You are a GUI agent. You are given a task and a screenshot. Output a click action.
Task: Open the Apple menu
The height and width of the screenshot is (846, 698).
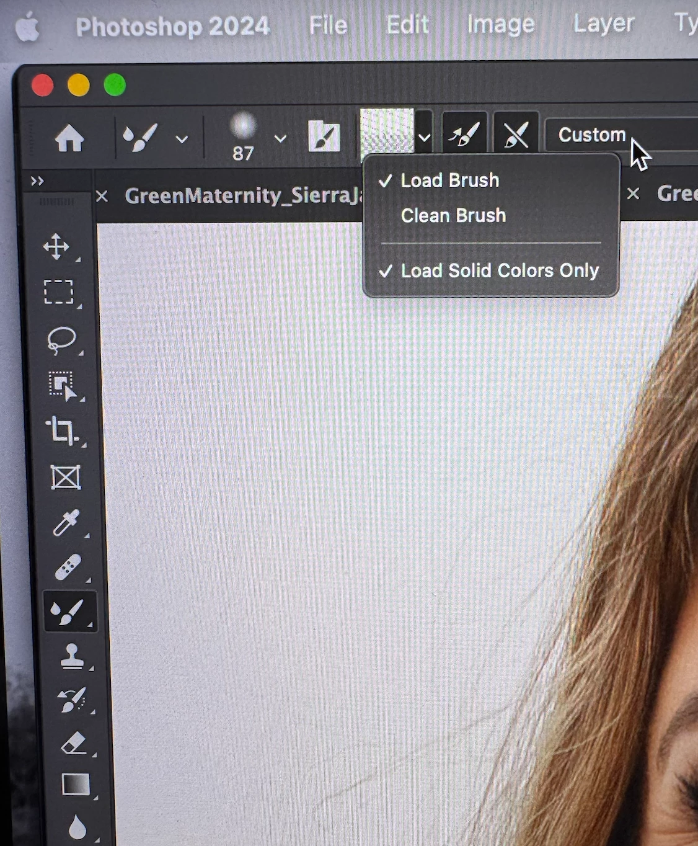point(27,27)
